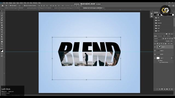Hide Layer 2 using its eye icon
Screen dimensions: 175x98
tap(155, 51)
